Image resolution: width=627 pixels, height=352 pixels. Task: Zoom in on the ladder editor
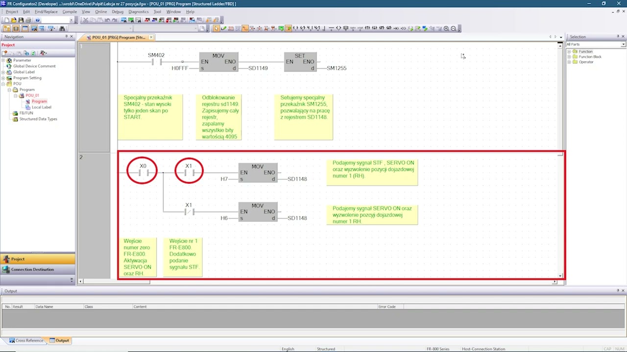click(446, 28)
